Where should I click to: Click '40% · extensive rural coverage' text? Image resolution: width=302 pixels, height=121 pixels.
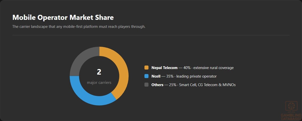pos(209,68)
